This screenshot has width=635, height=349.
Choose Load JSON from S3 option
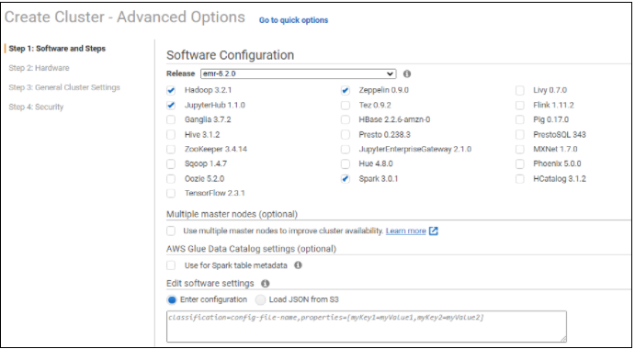click(x=260, y=300)
